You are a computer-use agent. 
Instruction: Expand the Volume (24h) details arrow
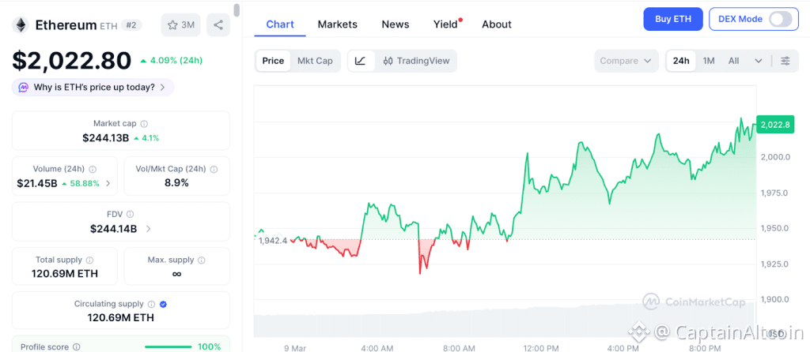pyautogui.click(x=108, y=183)
